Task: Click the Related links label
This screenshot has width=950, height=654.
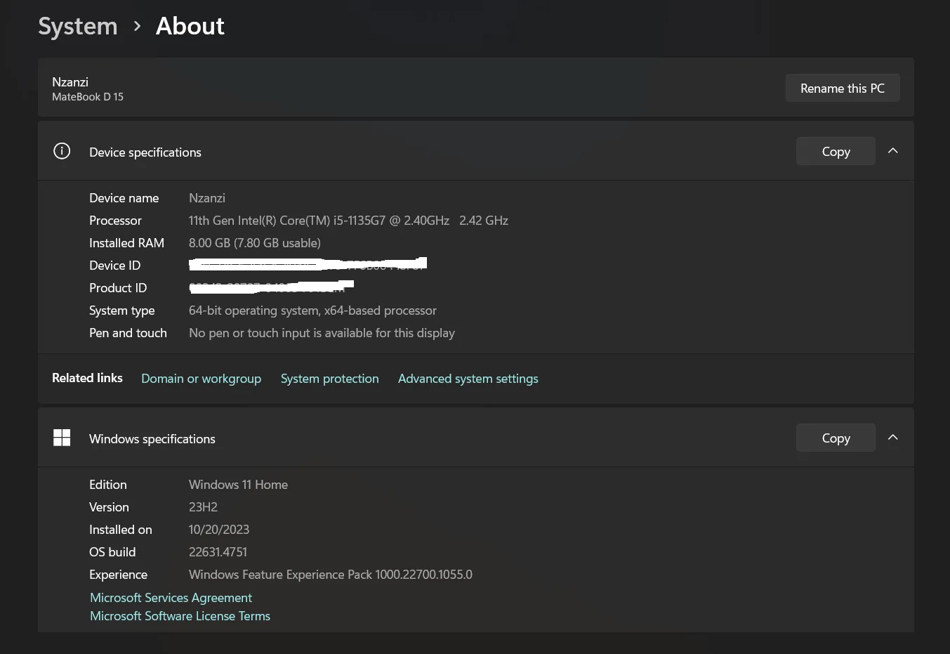Action: click(87, 378)
